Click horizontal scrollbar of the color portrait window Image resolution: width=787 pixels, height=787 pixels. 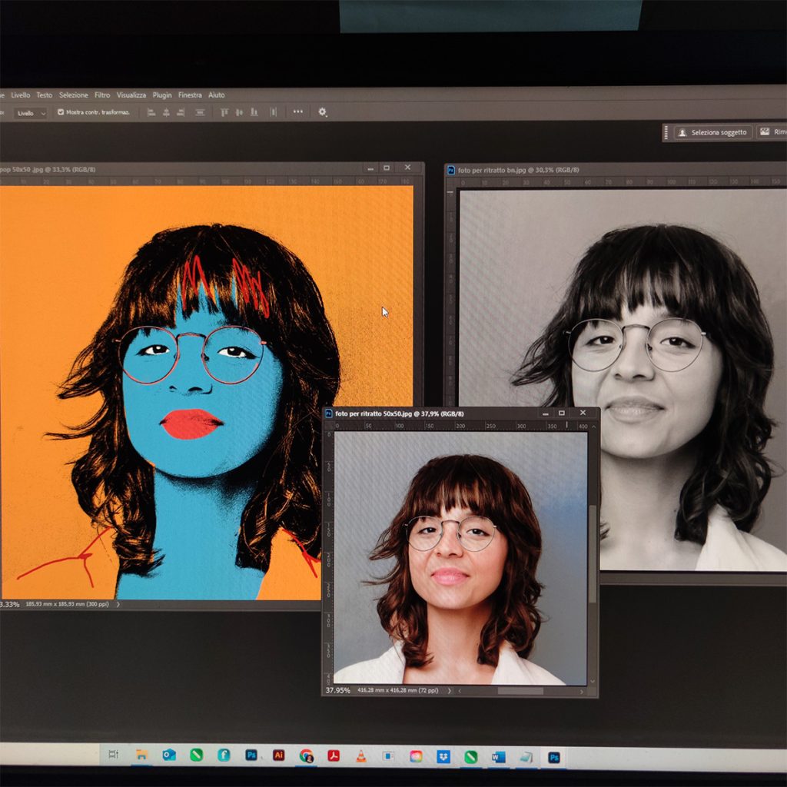[x=520, y=691]
